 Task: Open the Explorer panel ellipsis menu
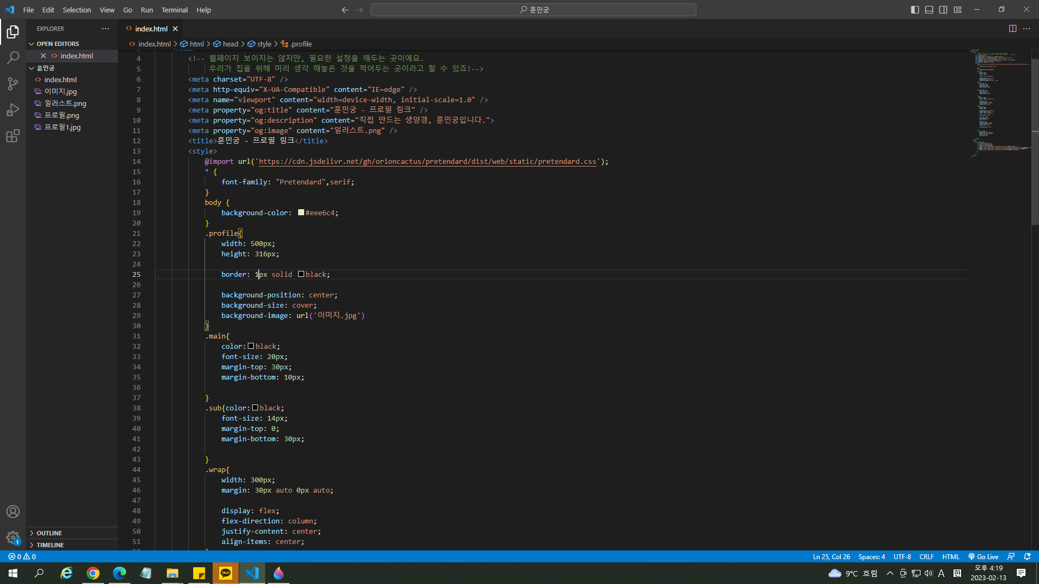point(106,29)
